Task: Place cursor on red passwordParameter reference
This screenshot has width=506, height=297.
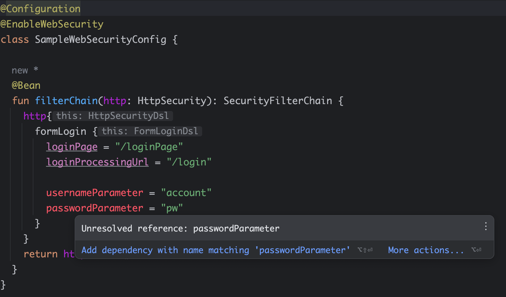Action: (94, 208)
